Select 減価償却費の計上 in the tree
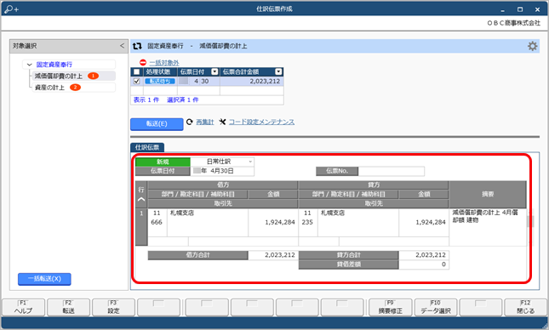This screenshot has height=330, width=549. pos(59,76)
